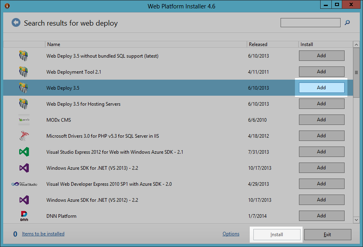Click the scrollbar up arrow
This screenshot has width=363, height=247.
click(x=356, y=44)
